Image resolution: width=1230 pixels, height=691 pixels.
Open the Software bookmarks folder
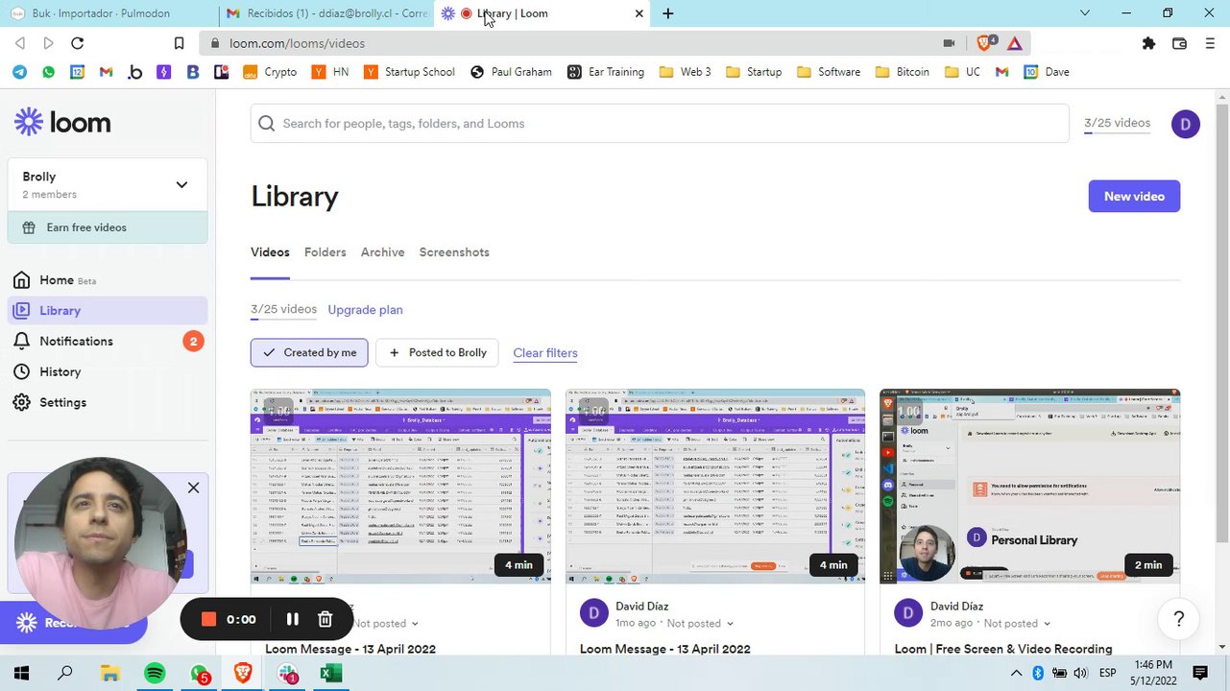pos(829,72)
